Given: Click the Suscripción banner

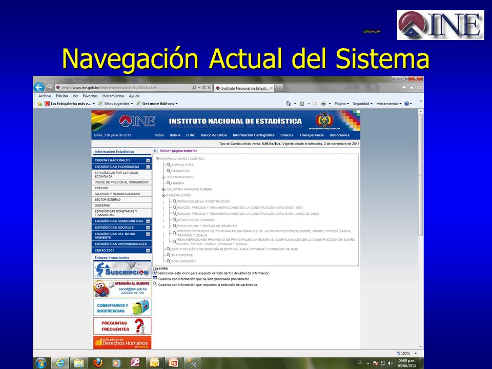Looking at the screenshot, I should tap(122, 270).
